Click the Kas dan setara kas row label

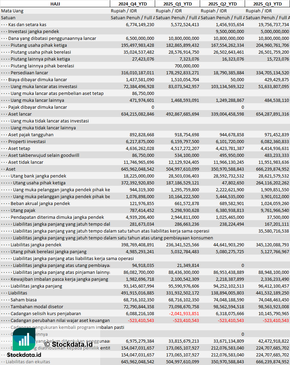pyautogui.click(x=27, y=24)
